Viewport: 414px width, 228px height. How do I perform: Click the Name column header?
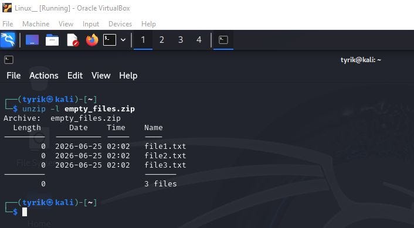pos(154,128)
